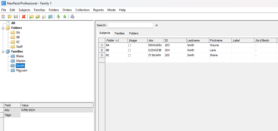Collapse the Folders tree node
The image size is (278, 131).
point(3,28)
